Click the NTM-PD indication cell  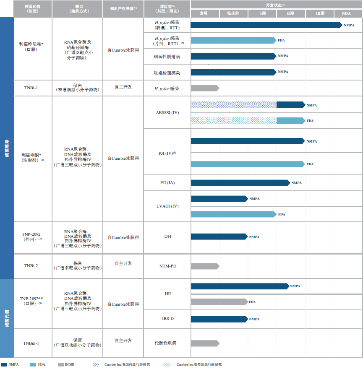[x=167, y=266]
